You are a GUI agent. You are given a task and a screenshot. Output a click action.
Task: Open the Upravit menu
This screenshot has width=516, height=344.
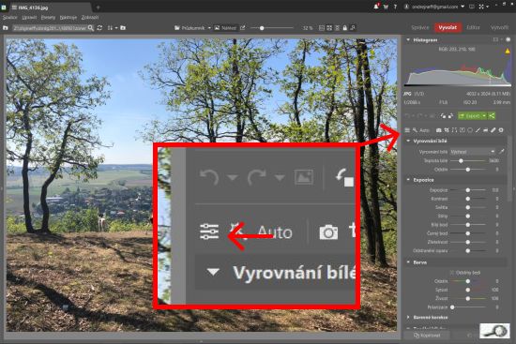[x=29, y=17]
